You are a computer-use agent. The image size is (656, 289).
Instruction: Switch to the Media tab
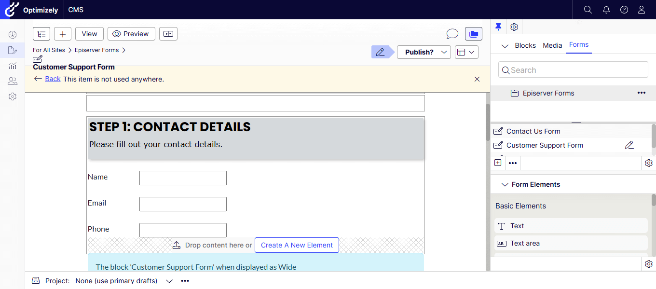552,45
